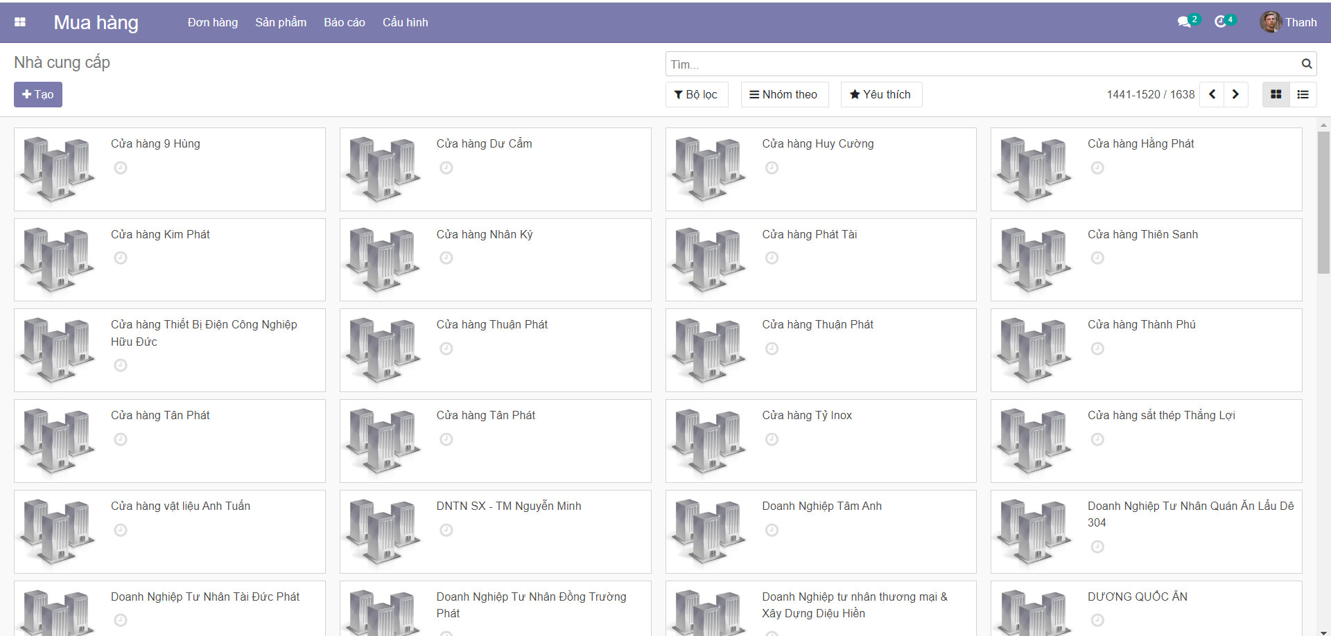Go to the previous page of suppliers

(x=1212, y=94)
